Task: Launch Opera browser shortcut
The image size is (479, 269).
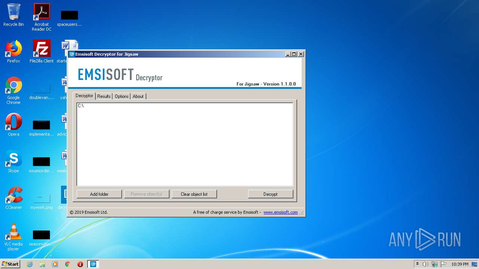Action: pos(13,125)
